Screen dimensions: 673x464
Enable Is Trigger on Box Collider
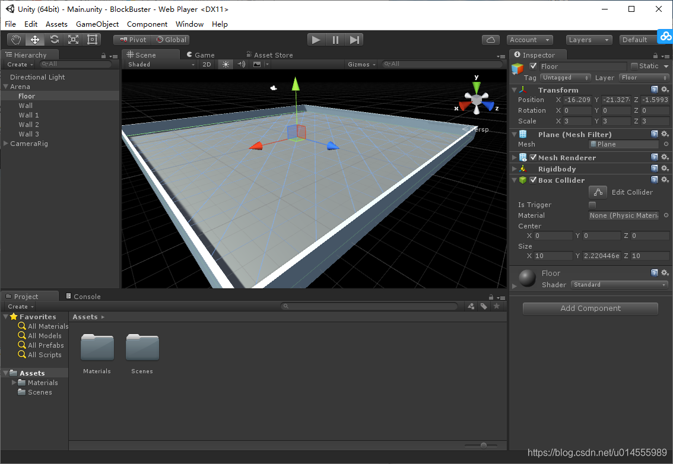pos(592,205)
